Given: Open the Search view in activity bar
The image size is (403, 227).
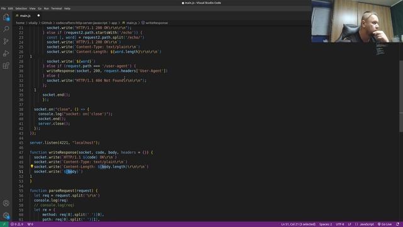Looking at the screenshot, I should pyautogui.click(x=6, y=29).
